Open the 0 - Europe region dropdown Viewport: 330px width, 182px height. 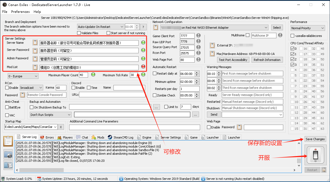tap(23, 76)
